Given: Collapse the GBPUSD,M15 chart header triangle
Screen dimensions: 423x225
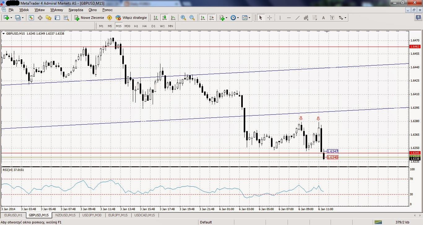Looking at the screenshot, I should 3,33.
